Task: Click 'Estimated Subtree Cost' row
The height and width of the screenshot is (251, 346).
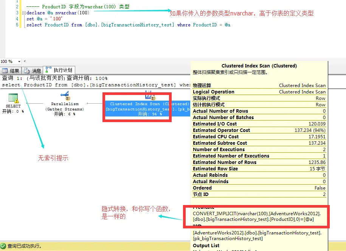Action: pyautogui.click(x=259, y=143)
